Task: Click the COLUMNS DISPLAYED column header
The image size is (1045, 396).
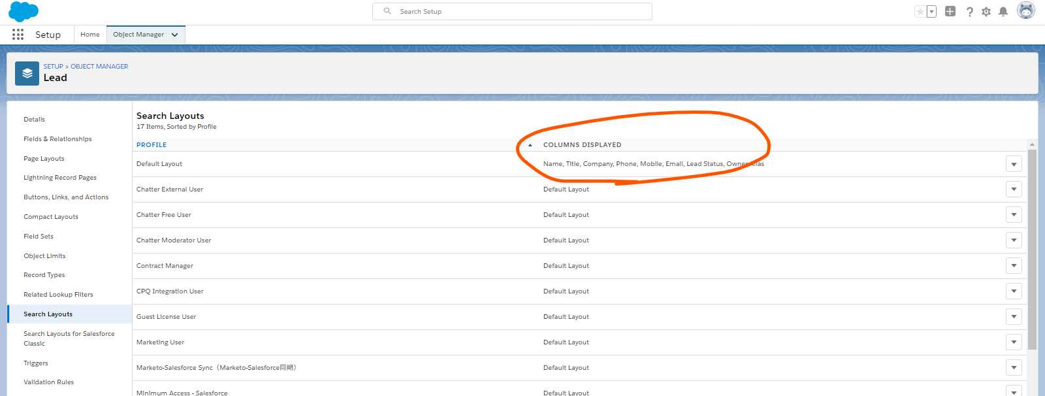Action: click(x=583, y=145)
